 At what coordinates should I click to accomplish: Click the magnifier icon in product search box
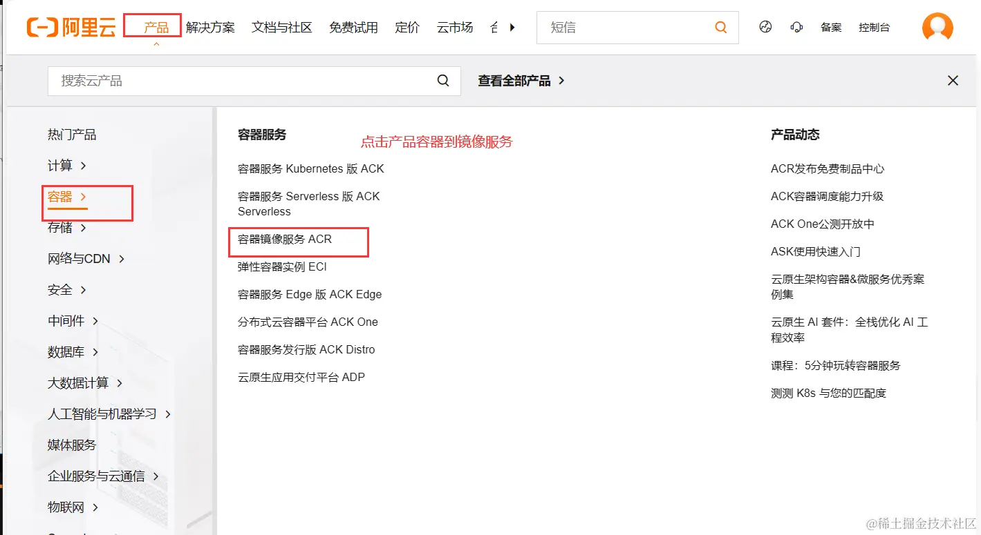point(443,81)
